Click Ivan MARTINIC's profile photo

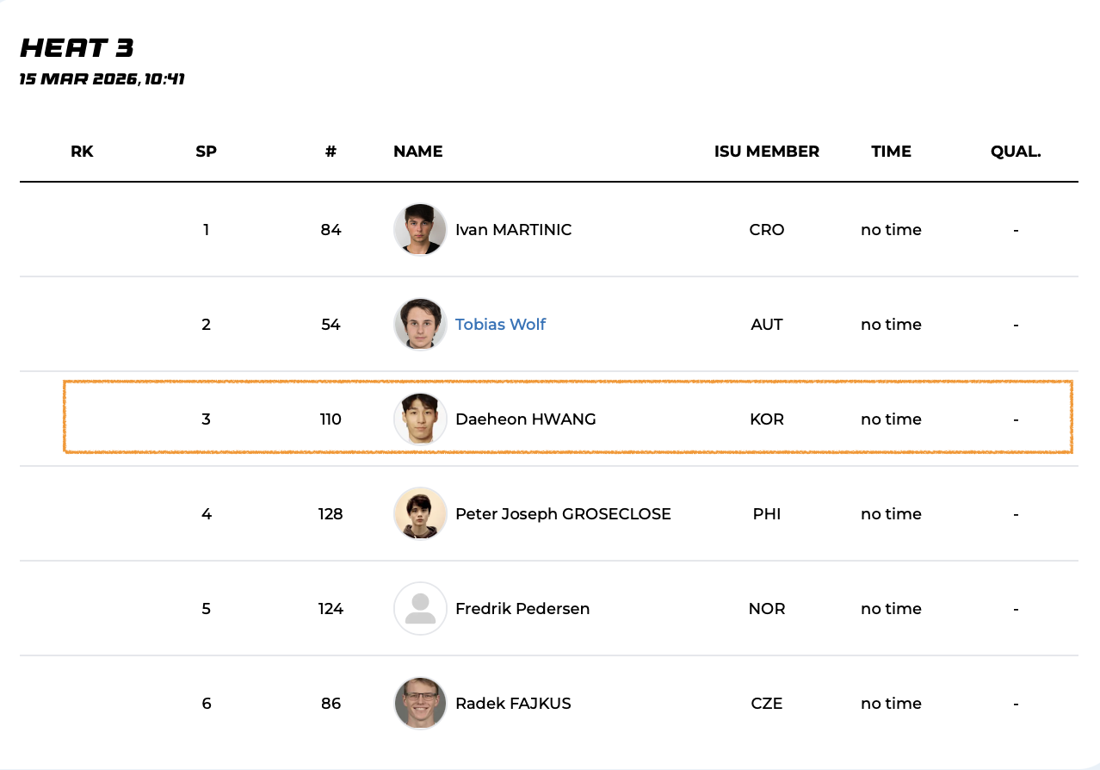coord(420,230)
